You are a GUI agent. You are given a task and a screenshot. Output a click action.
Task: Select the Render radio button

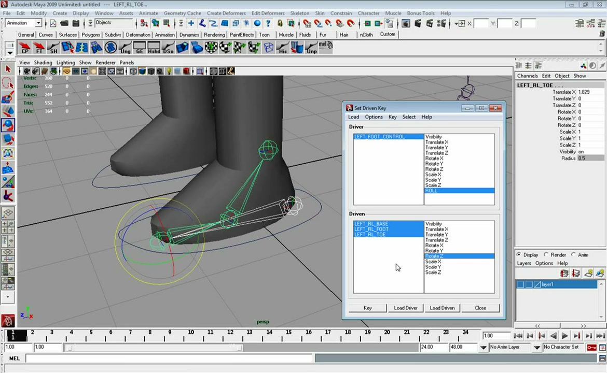point(546,255)
